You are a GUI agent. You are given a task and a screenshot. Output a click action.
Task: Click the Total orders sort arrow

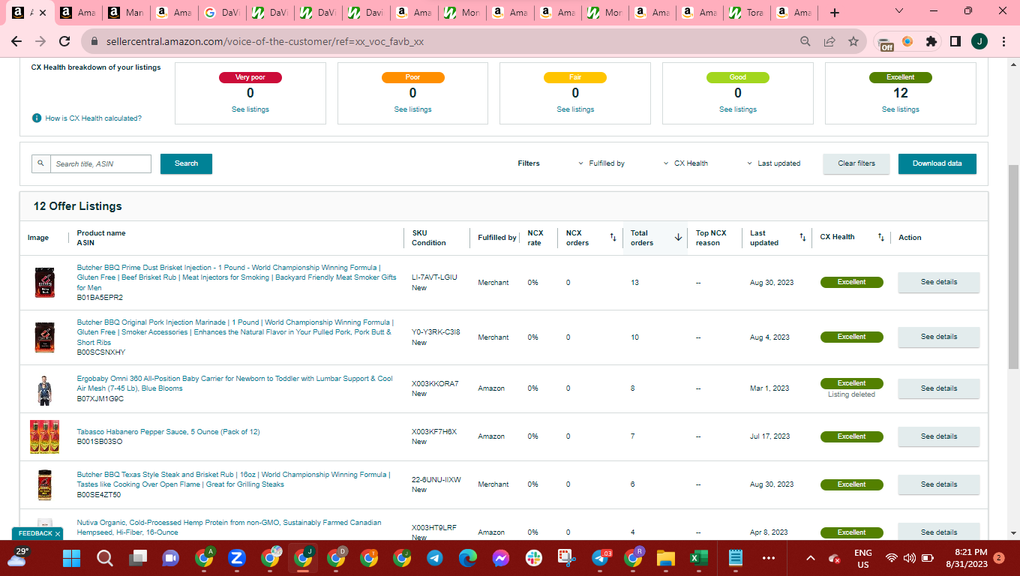[x=678, y=238]
